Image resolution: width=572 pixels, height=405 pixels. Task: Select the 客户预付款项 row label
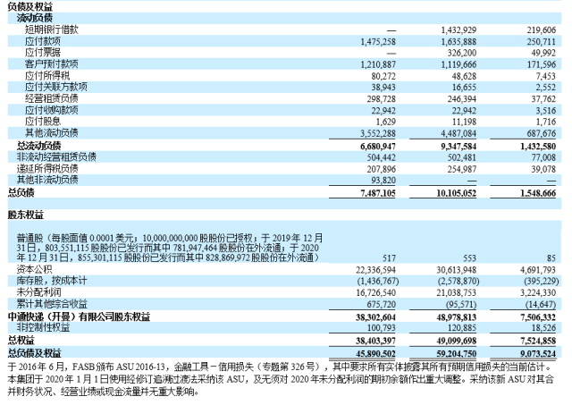[x=52, y=64]
